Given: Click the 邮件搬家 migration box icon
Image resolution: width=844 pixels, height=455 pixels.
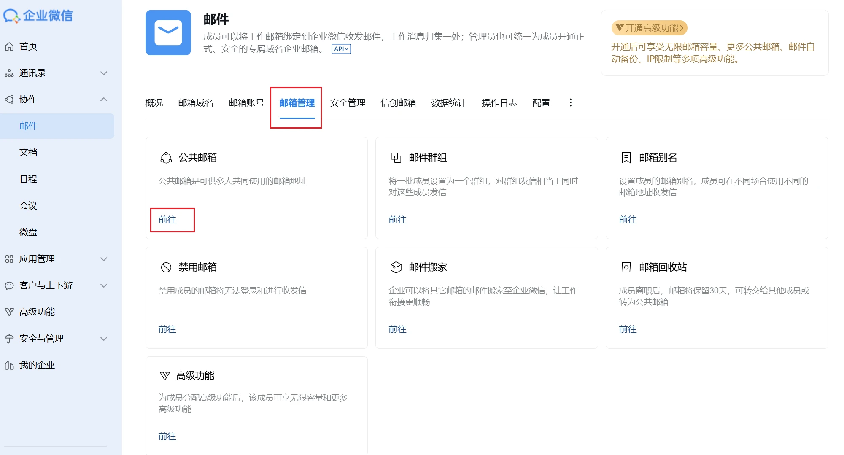Looking at the screenshot, I should [396, 267].
